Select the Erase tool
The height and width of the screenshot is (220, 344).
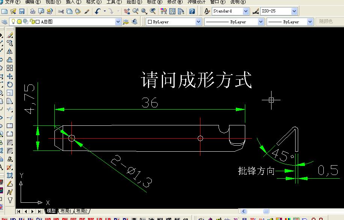10,35
